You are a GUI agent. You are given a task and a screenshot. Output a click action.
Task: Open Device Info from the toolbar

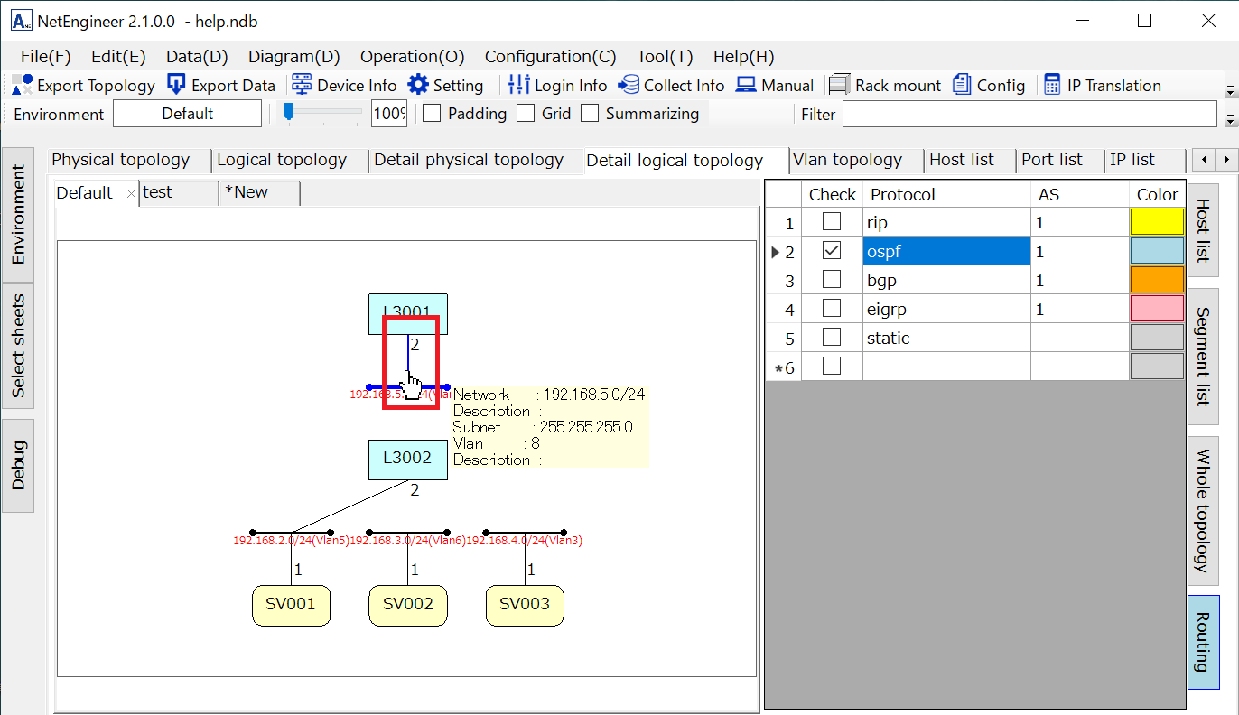(302, 85)
